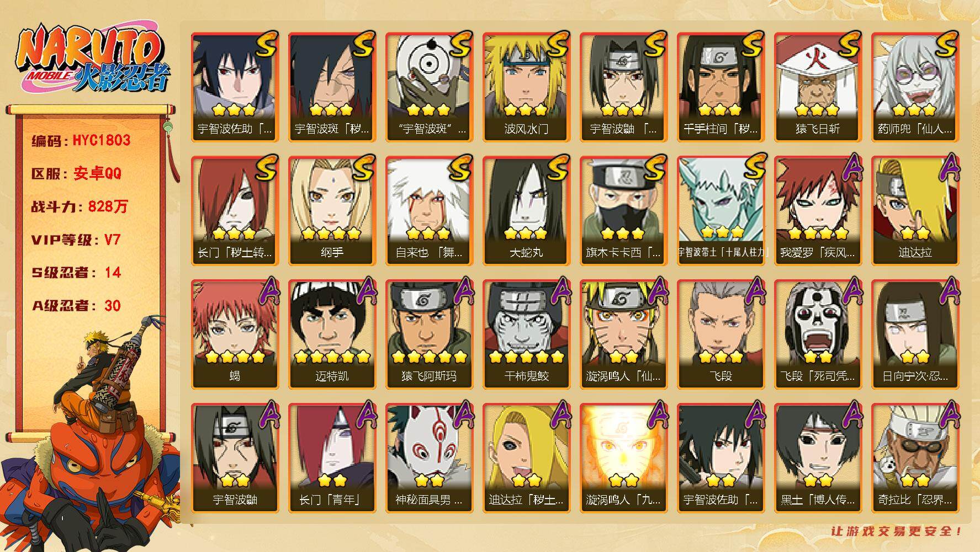This screenshot has width=980, height=552.
Task: Click the 干柿鬼鲛 ninja portrait
Action: pos(526,335)
